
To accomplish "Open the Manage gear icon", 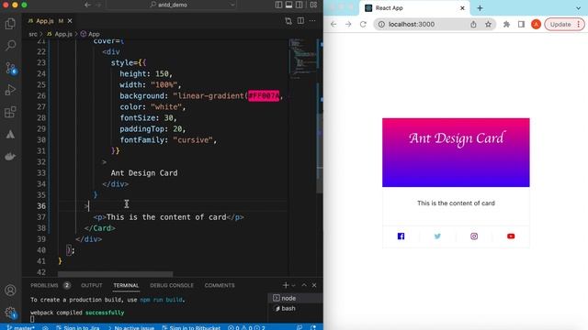I will point(11,313).
